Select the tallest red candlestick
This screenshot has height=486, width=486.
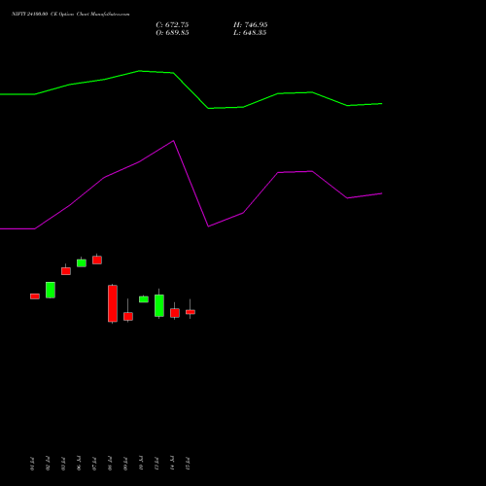pyautogui.click(x=113, y=303)
